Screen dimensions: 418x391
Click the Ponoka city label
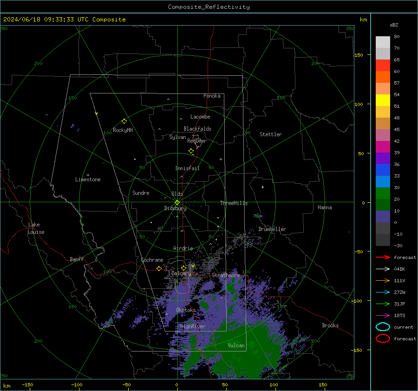(212, 96)
